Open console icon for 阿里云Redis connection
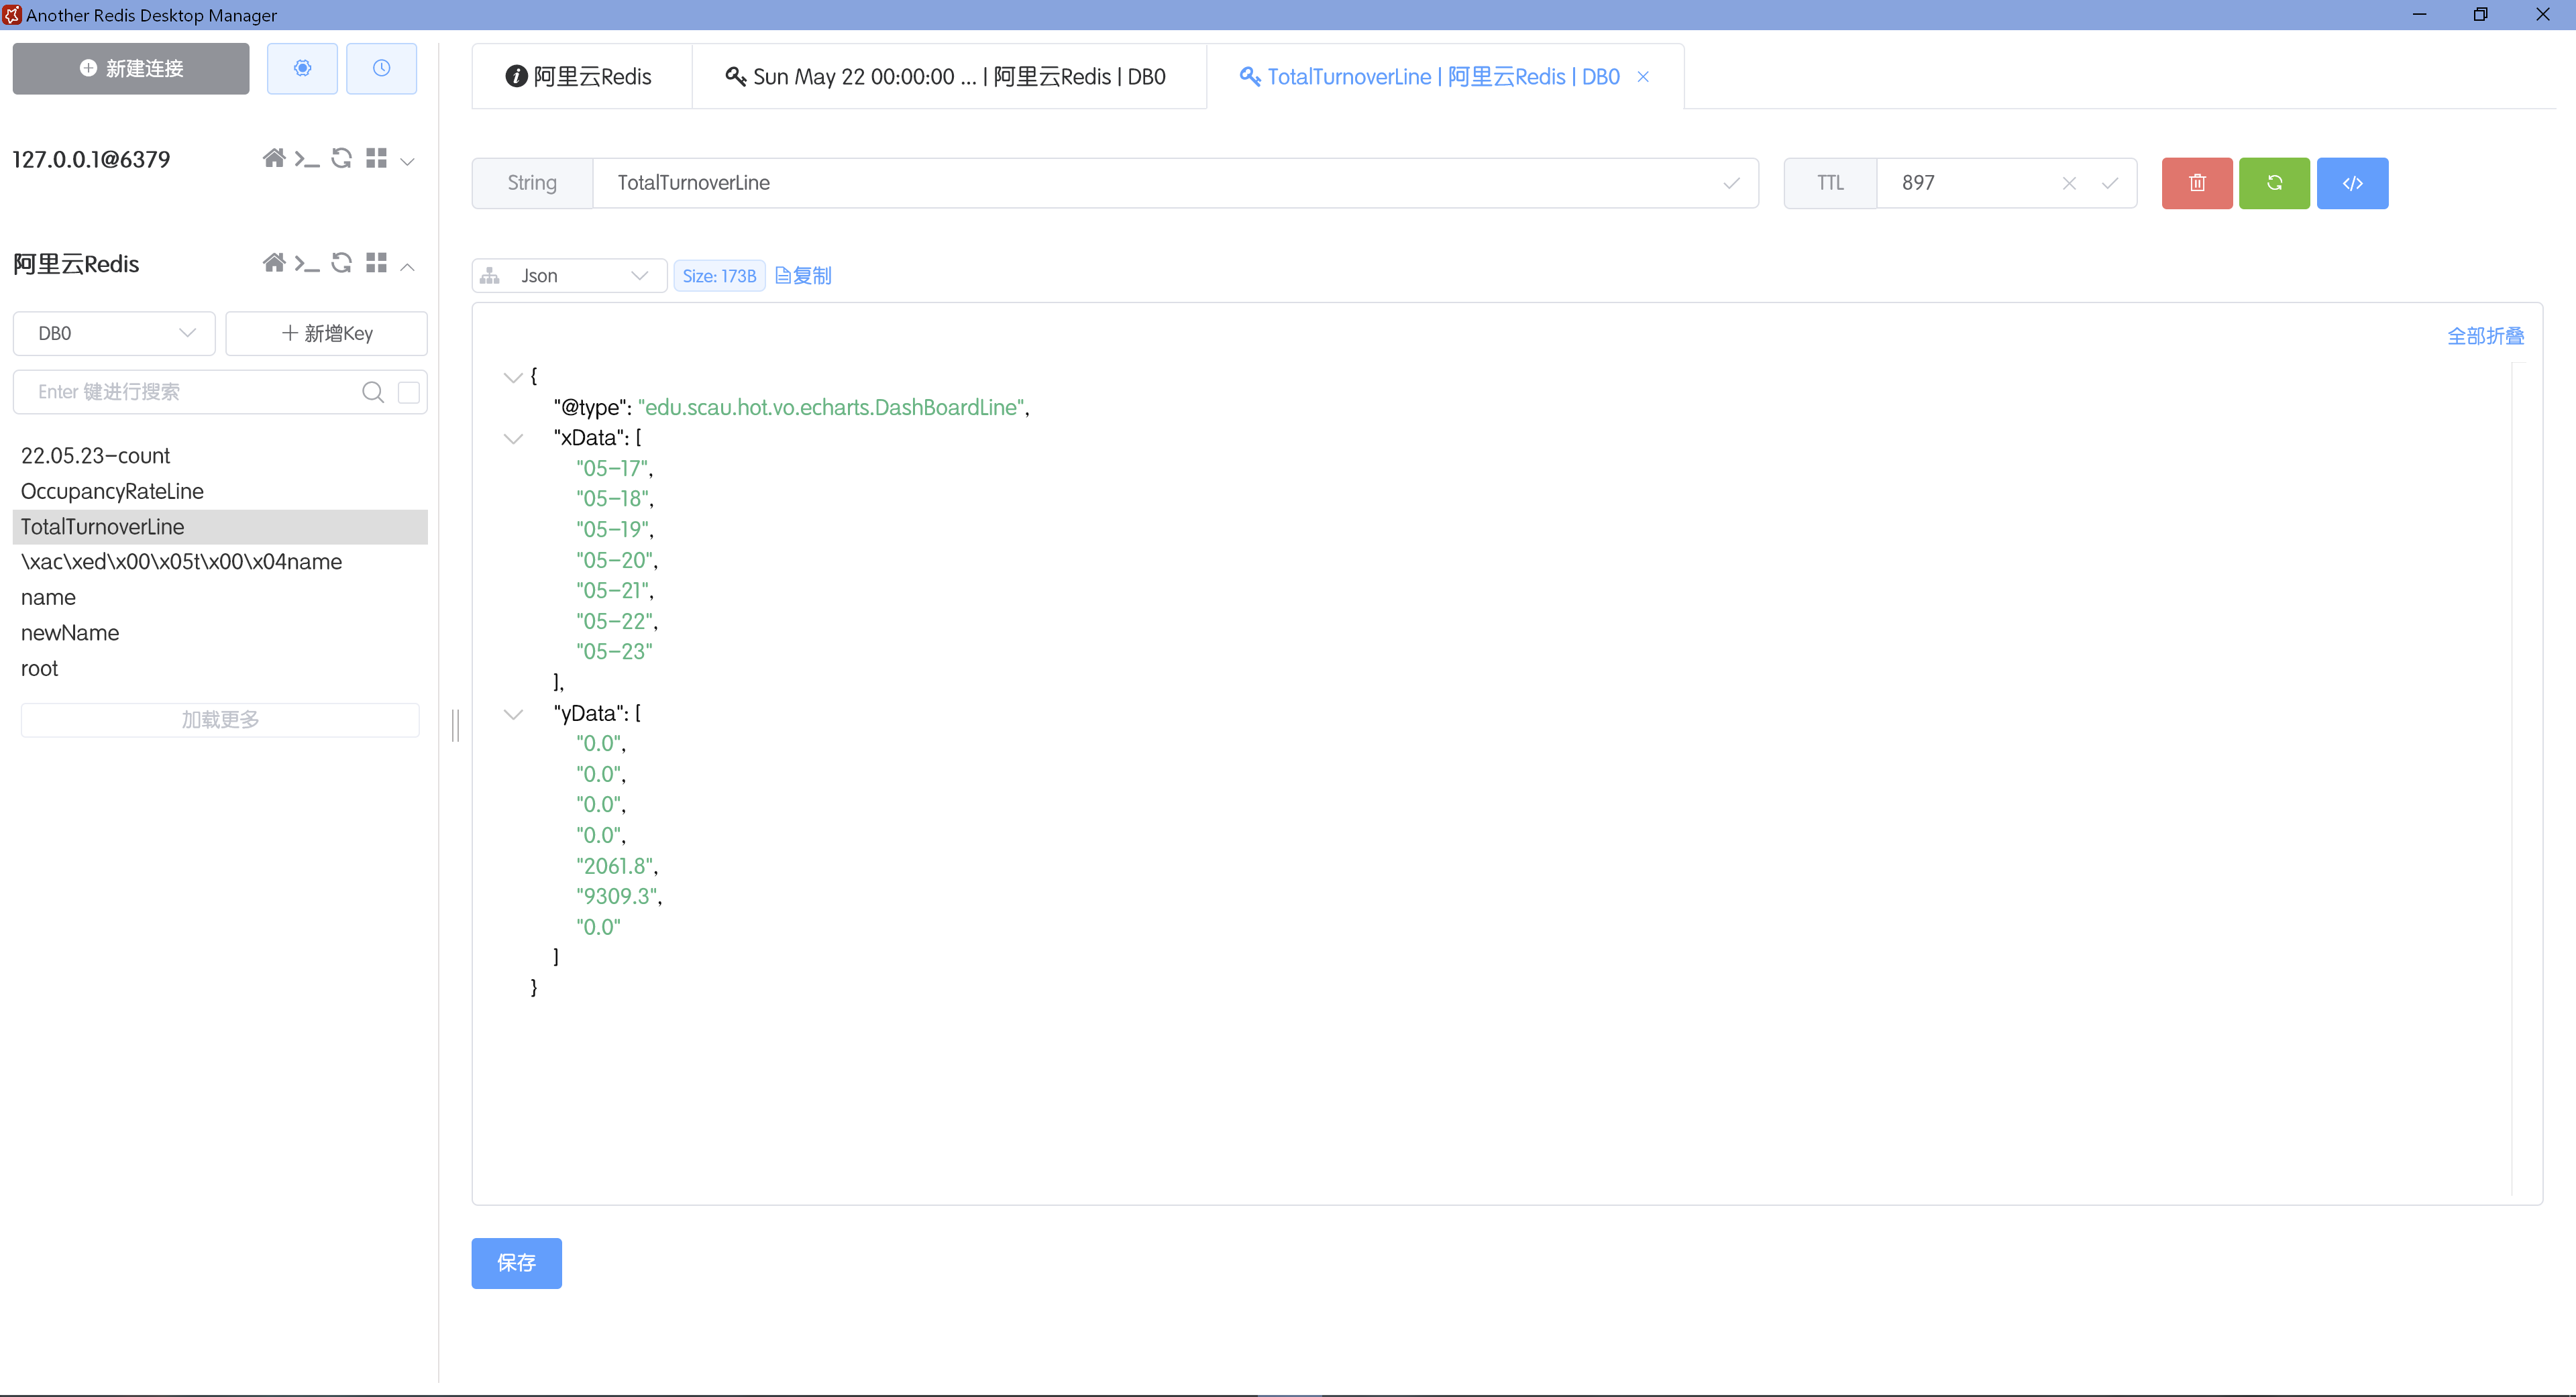Screen dimensions: 2576x1397 click(307, 263)
